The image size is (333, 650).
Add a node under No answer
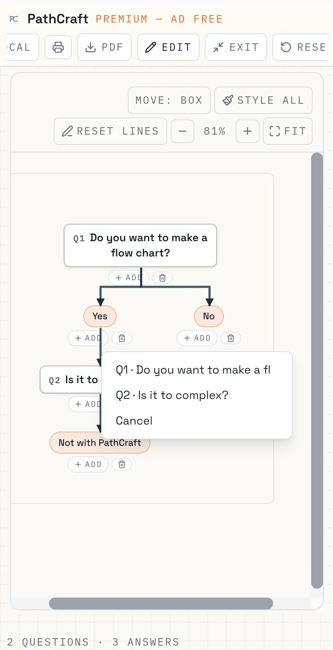click(197, 338)
